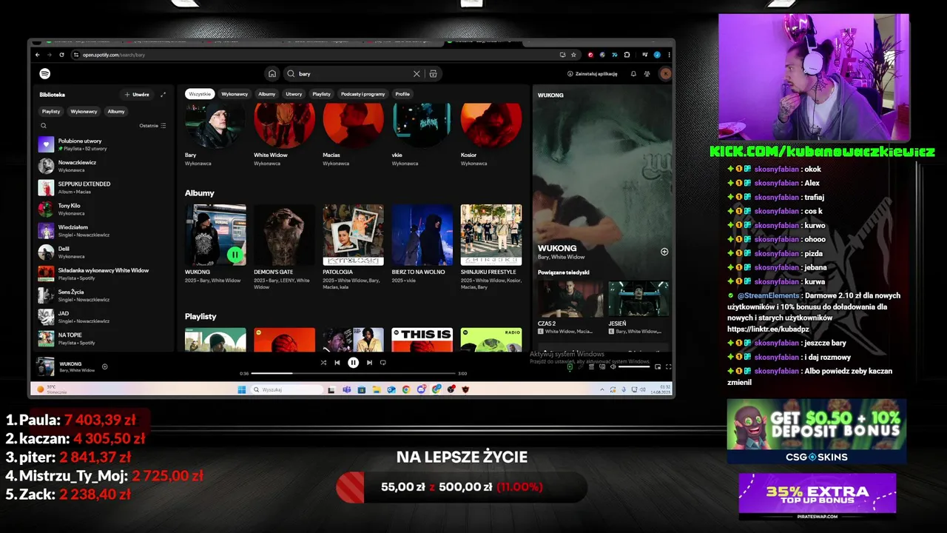Select the Wszystkie filter chip

point(199,94)
